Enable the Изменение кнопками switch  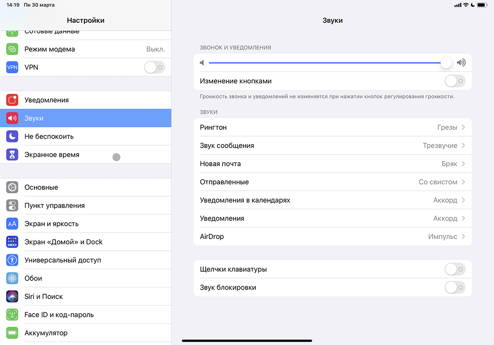click(x=455, y=81)
